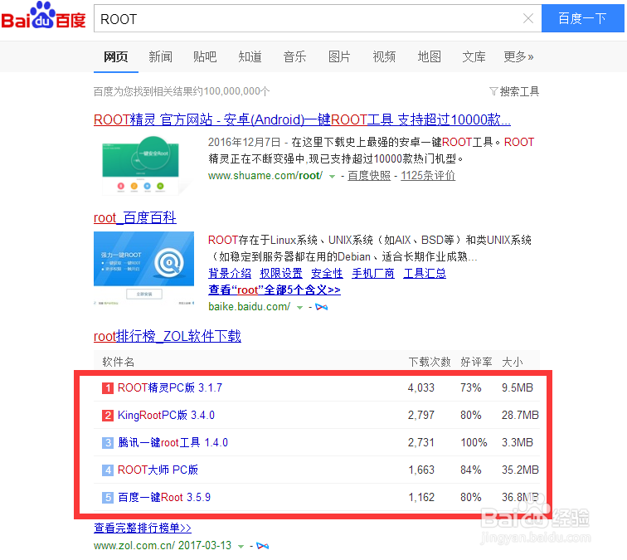The image size is (627, 560).
Task: Clear the search box with the X icon
Action: [528, 18]
